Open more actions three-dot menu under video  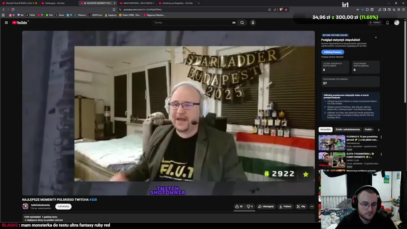tap(312, 206)
